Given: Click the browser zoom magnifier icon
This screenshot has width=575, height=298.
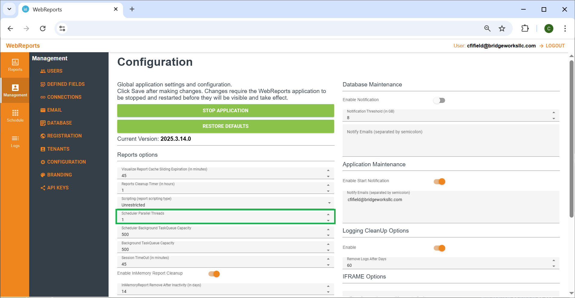Looking at the screenshot, I should (487, 29).
